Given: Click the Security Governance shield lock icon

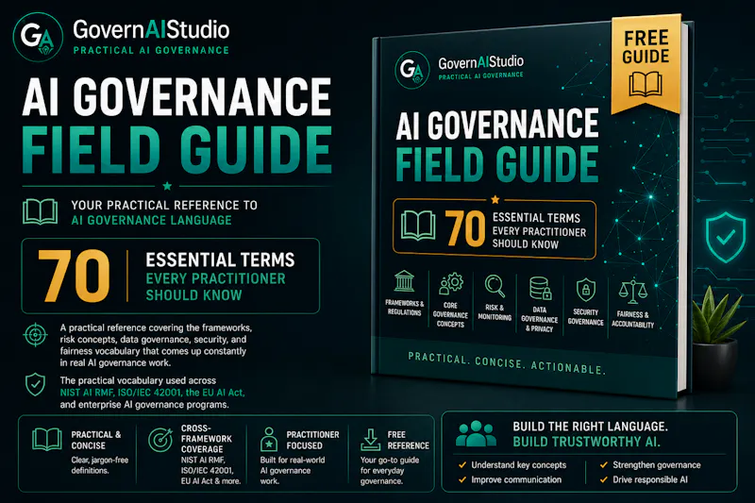Looking at the screenshot, I should (x=585, y=291).
